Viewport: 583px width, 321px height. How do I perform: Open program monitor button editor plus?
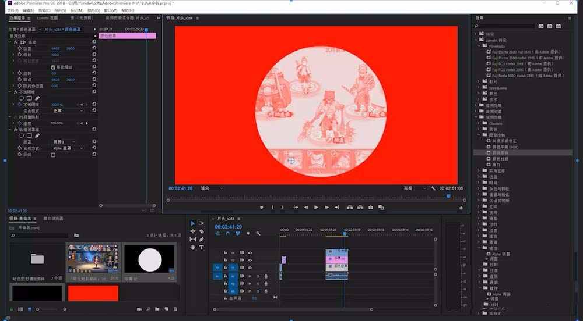pyautogui.click(x=461, y=208)
